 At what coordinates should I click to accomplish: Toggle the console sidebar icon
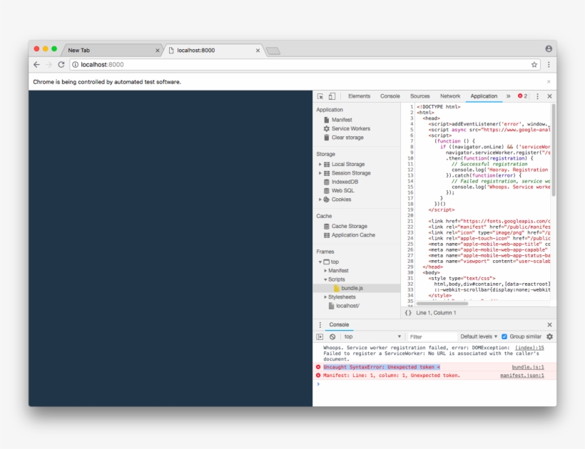point(319,336)
